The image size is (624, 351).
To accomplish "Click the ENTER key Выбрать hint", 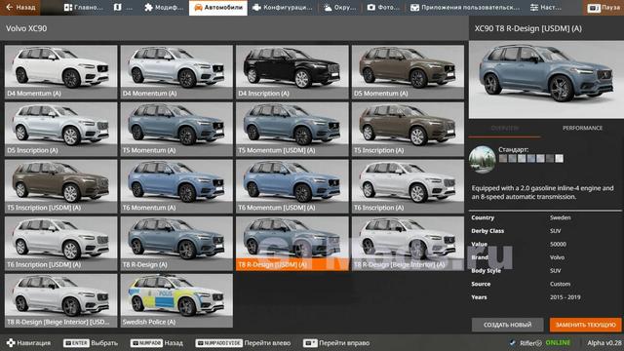I will [x=91, y=342].
